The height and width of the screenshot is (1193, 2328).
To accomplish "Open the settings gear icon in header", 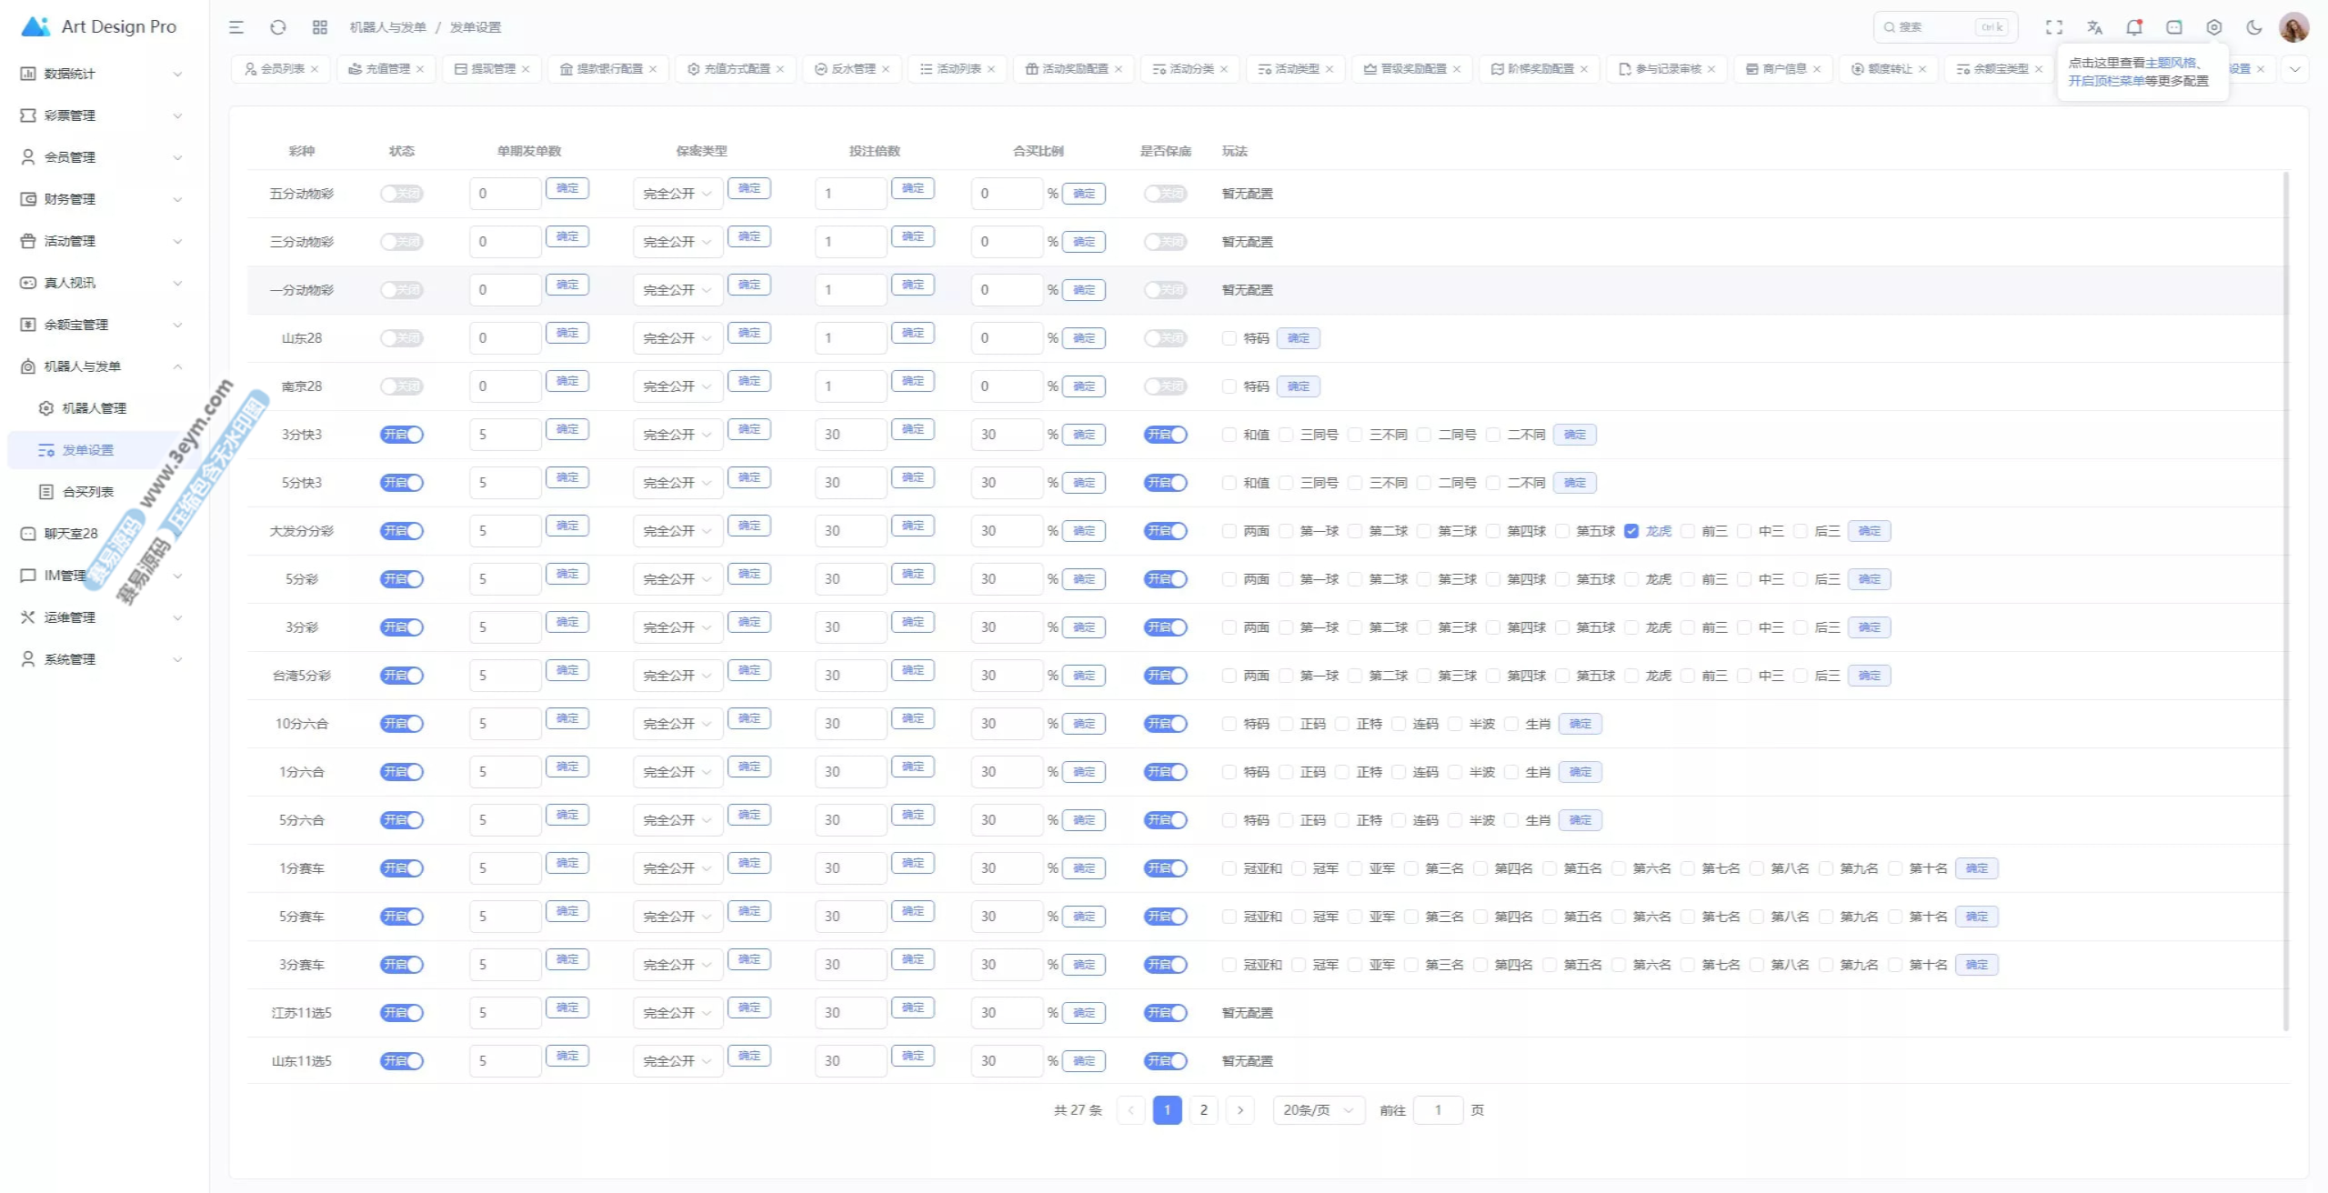I will point(2214,27).
